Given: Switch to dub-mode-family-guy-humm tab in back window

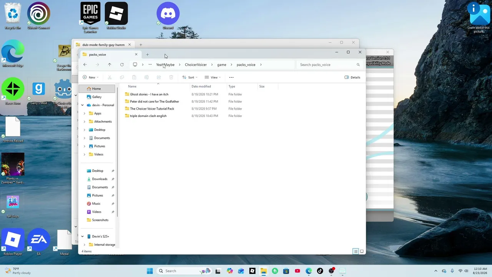Looking at the screenshot, I should click(x=103, y=45).
